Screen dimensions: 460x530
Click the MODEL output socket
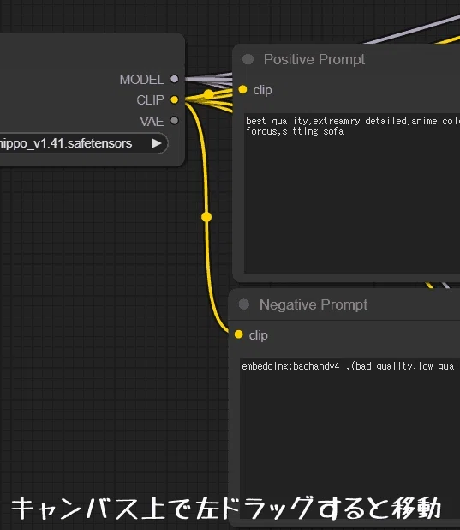coord(174,79)
